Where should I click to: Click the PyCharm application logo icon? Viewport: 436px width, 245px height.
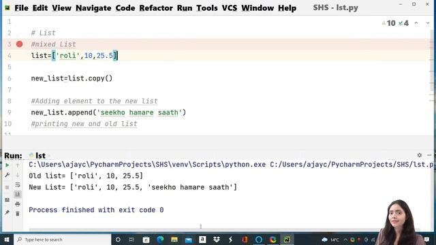tap(7, 8)
